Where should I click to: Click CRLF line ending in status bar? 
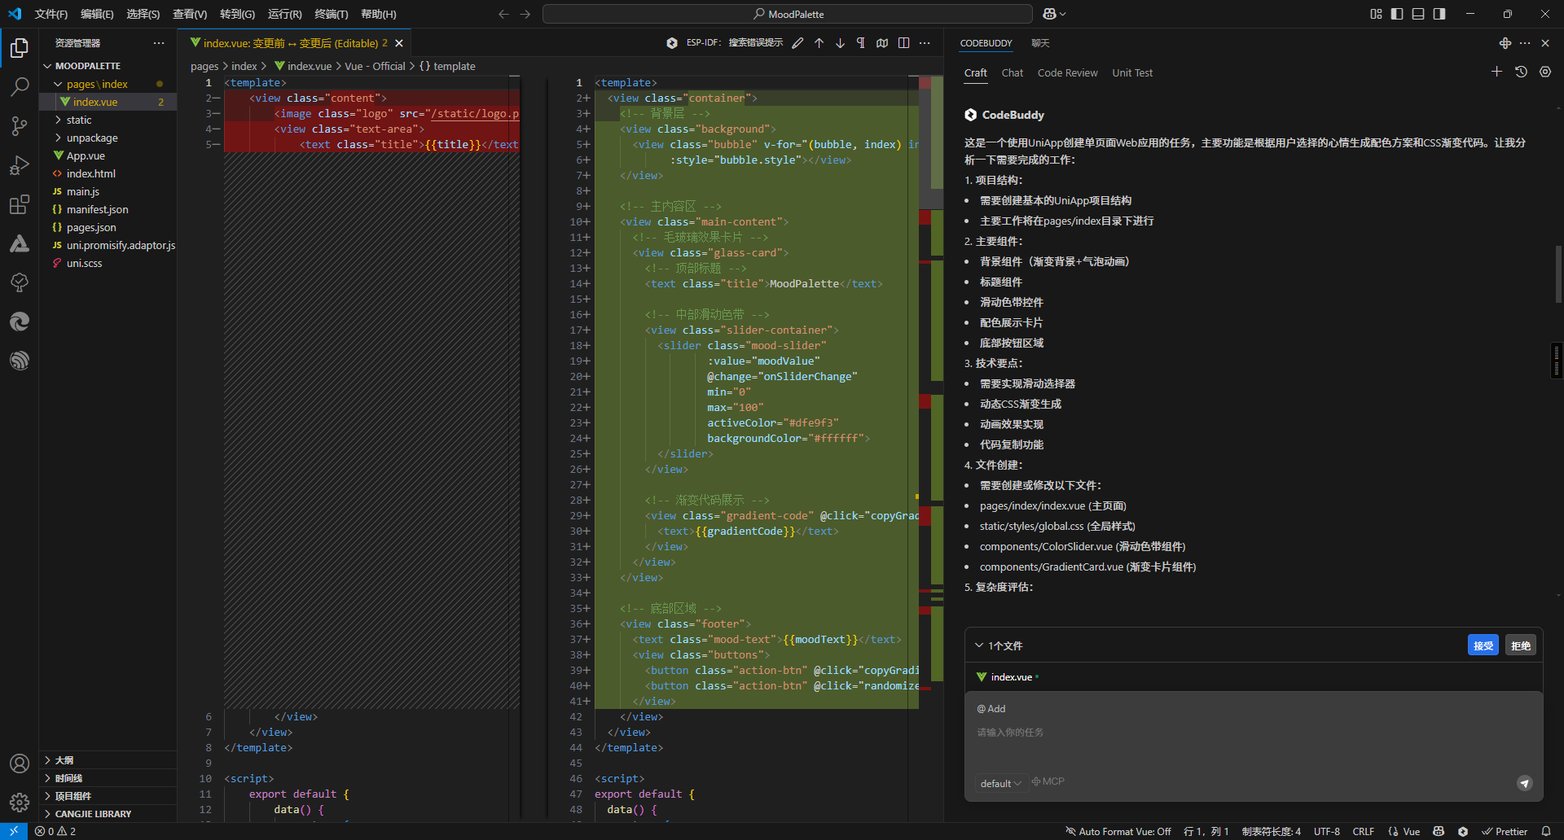point(1363,831)
